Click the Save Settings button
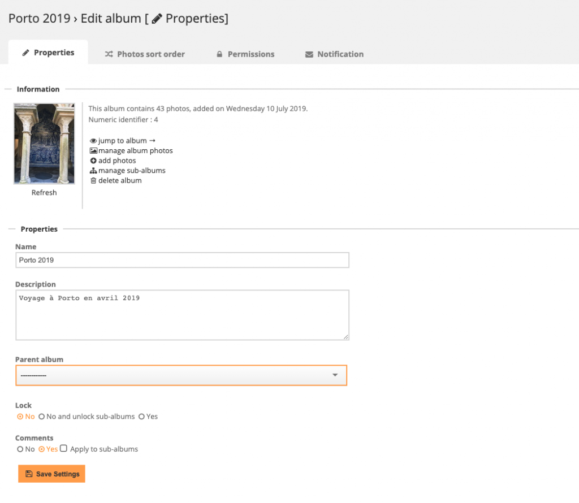The width and height of the screenshot is (579, 503). (x=51, y=474)
